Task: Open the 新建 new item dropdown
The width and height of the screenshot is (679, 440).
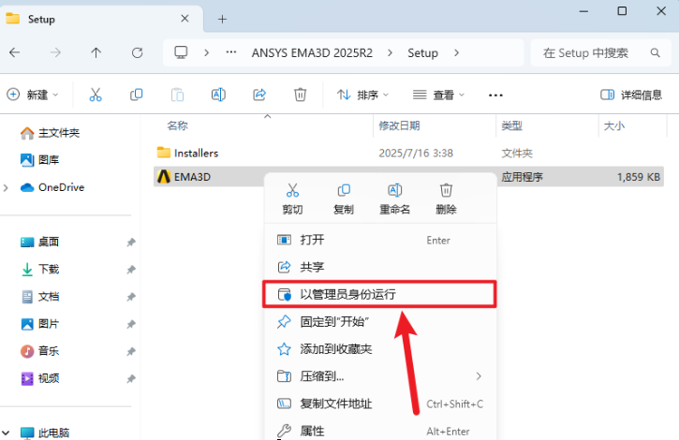Action: pos(33,95)
